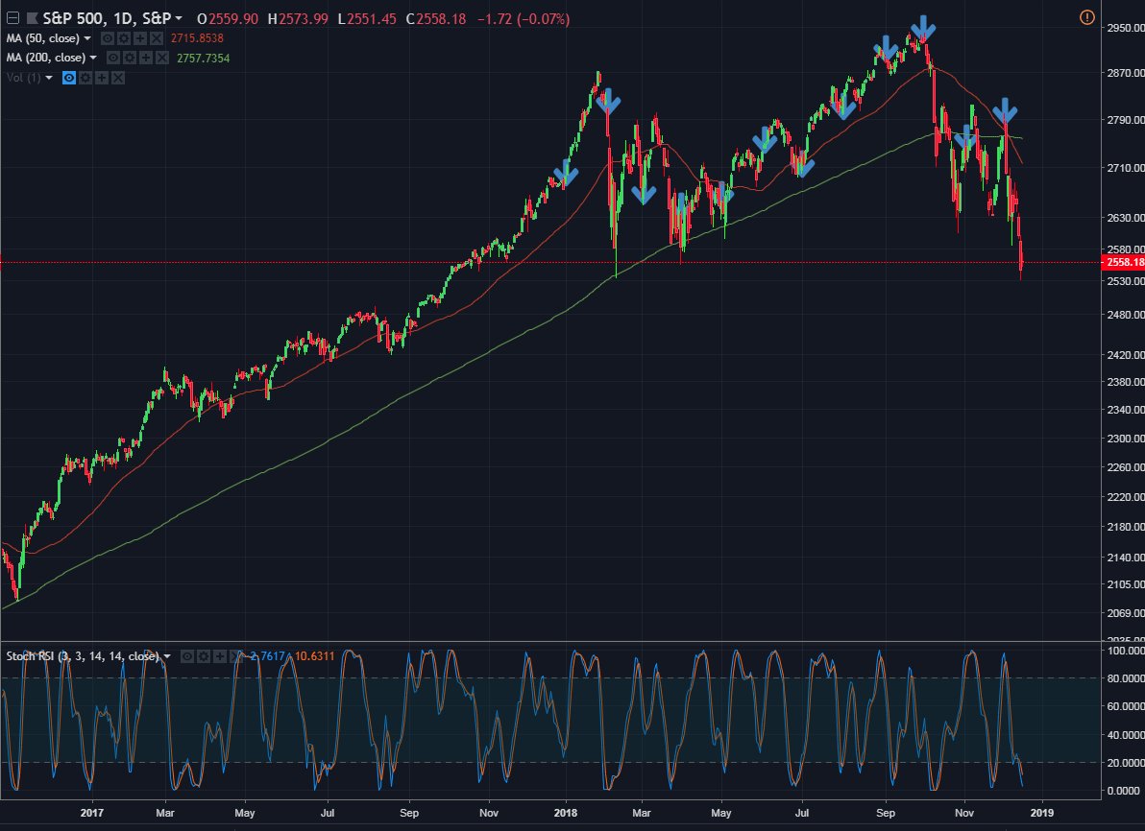This screenshot has width=1145, height=831.
Task: Click the 2710.00 price axis label
Action: [x=1125, y=168]
